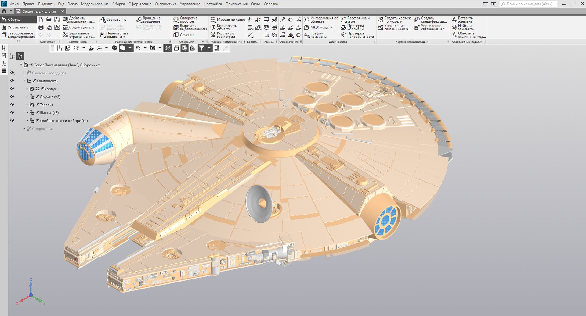Open the Моделирование menu
586x316 pixels.
tap(95, 4)
